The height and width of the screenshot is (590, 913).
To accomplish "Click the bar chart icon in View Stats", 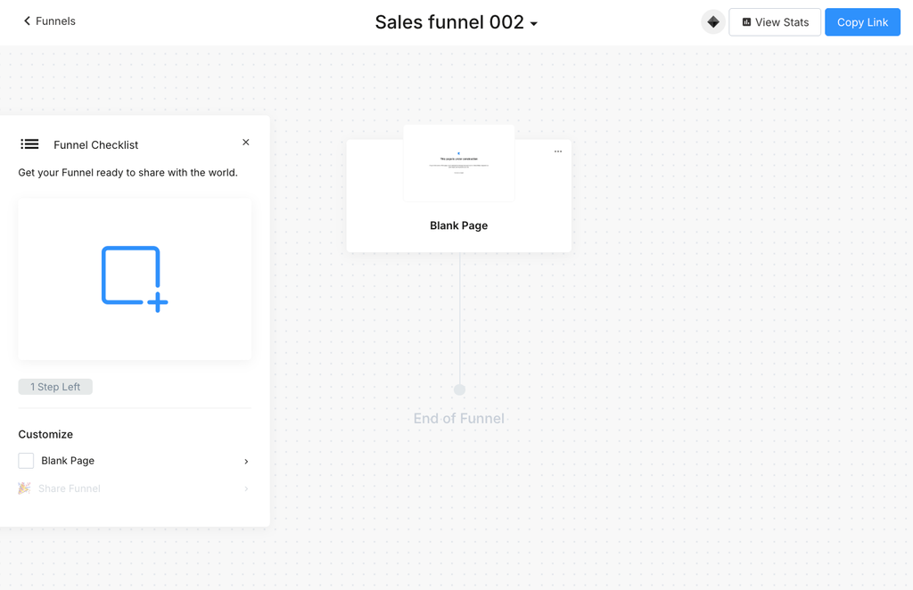I will (x=746, y=22).
